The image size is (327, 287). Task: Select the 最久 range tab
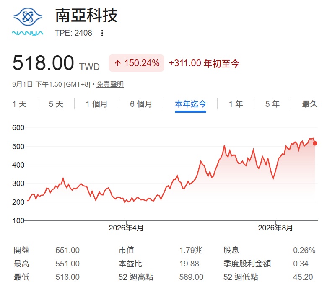310,104
